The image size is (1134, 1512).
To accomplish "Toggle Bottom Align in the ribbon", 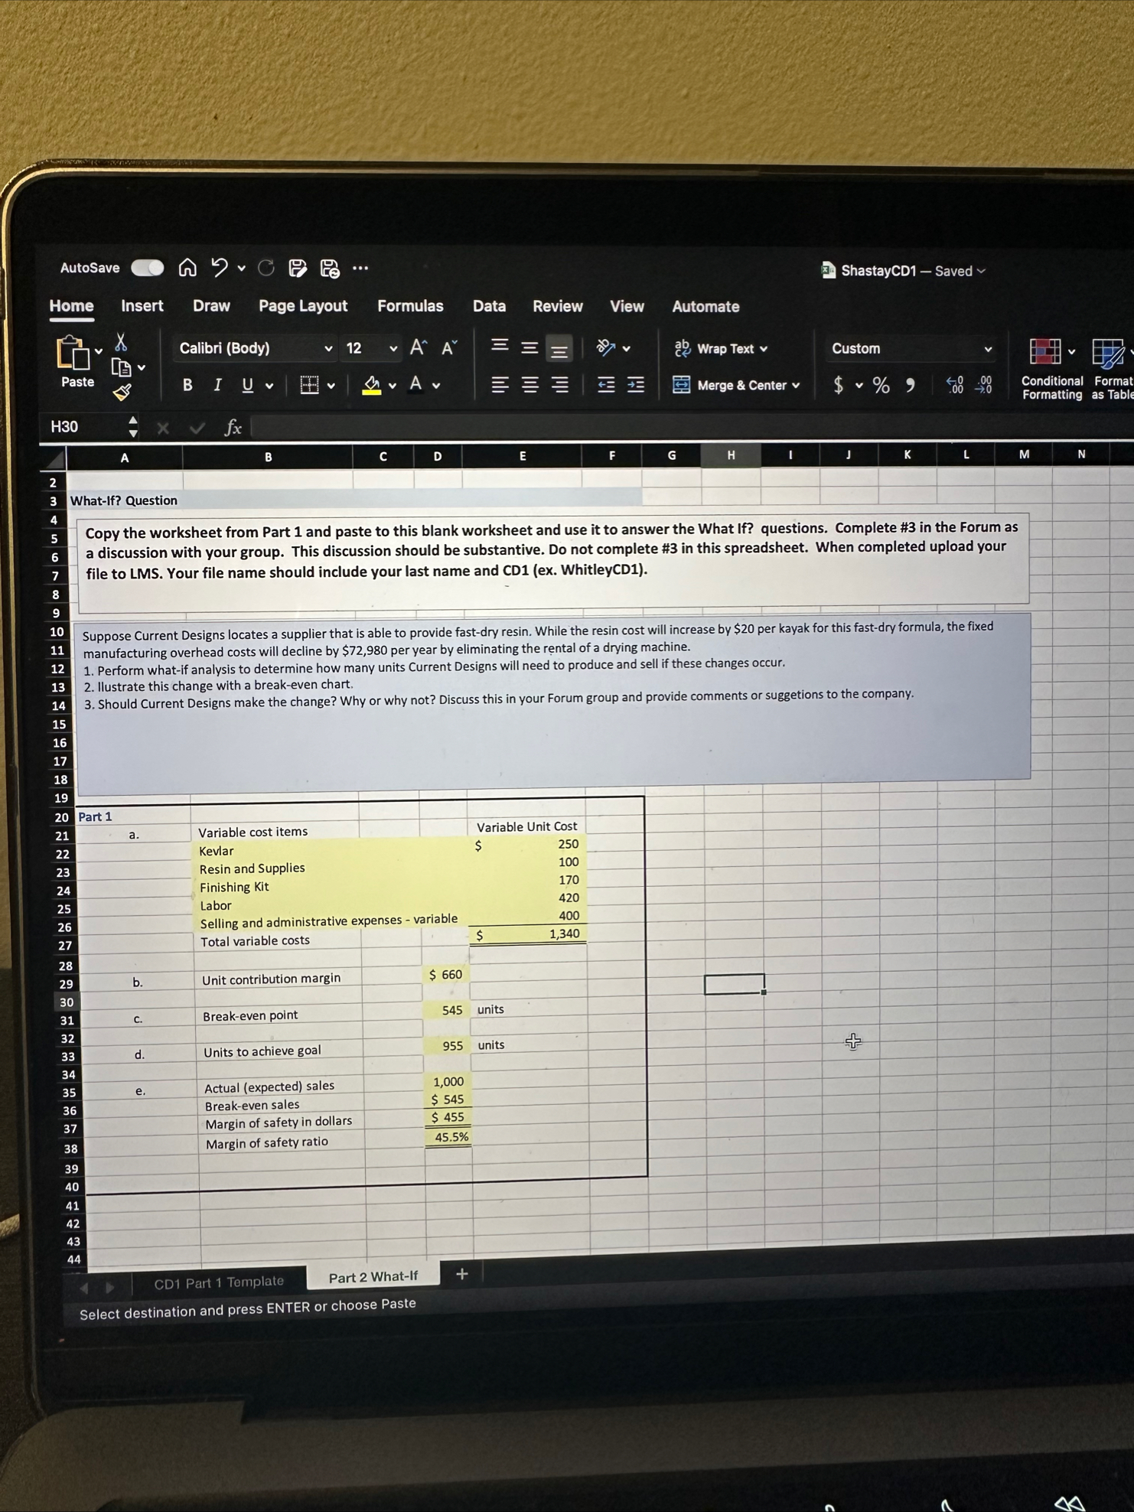I will click(559, 350).
